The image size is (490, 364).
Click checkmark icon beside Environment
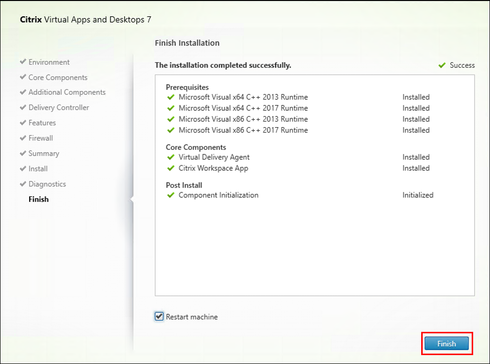tap(23, 61)
